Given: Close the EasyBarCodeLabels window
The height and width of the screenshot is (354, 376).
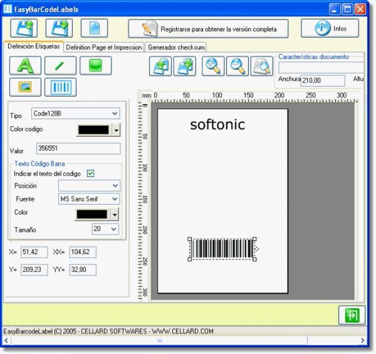Looking at the screenshot, I should pyautogui.click(x=360, y=9).
